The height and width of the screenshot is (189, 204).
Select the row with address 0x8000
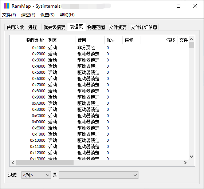pos(99,91)
